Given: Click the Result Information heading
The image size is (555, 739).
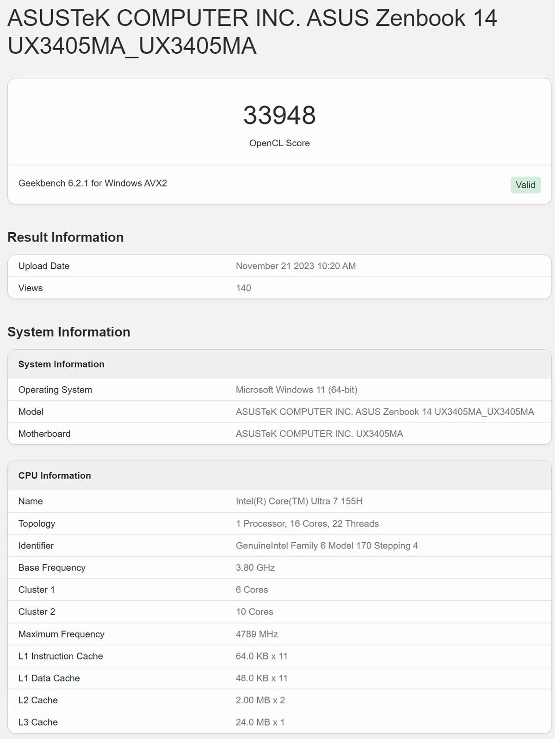Looking at the screenshot, I should click(66, 237).
